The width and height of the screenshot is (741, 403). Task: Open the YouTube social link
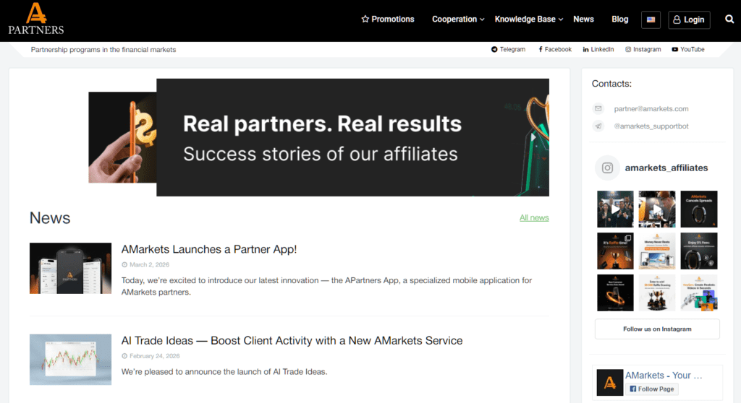[688, 50]
